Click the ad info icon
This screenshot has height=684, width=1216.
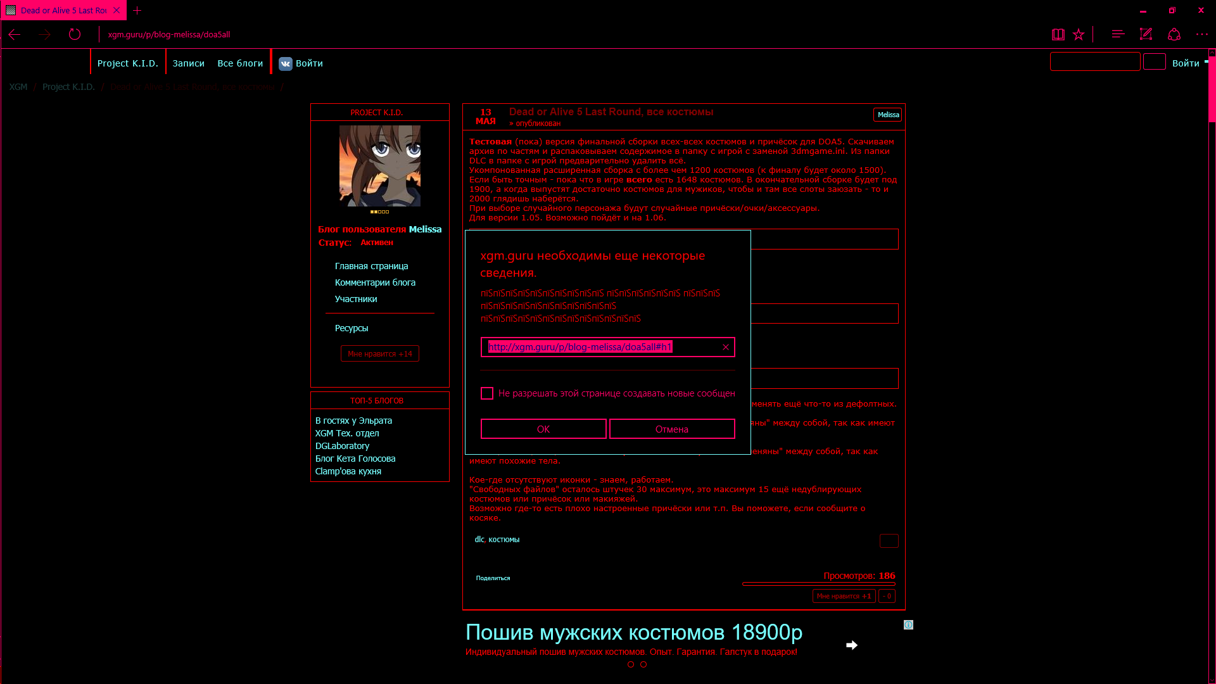point(908,625)
